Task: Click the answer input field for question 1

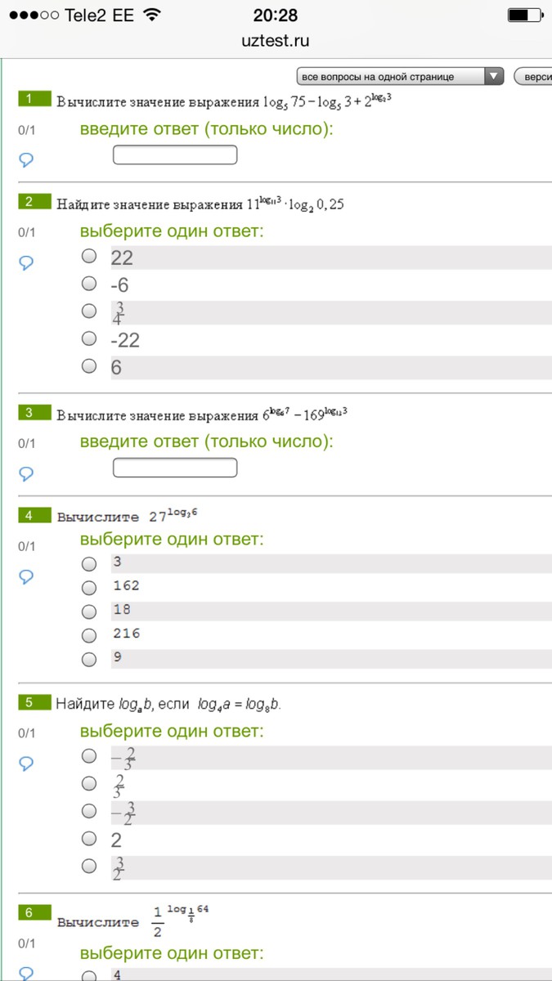Action: [175, 155]
